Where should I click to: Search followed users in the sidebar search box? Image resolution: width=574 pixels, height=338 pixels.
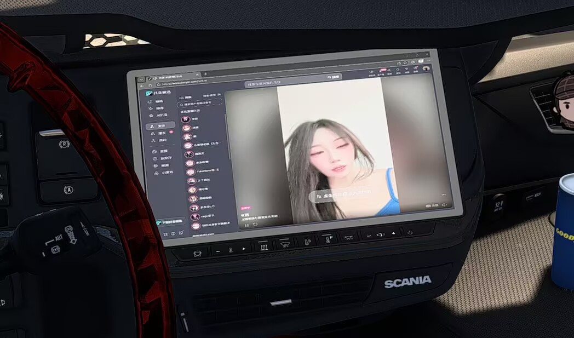tap(200, 104)
